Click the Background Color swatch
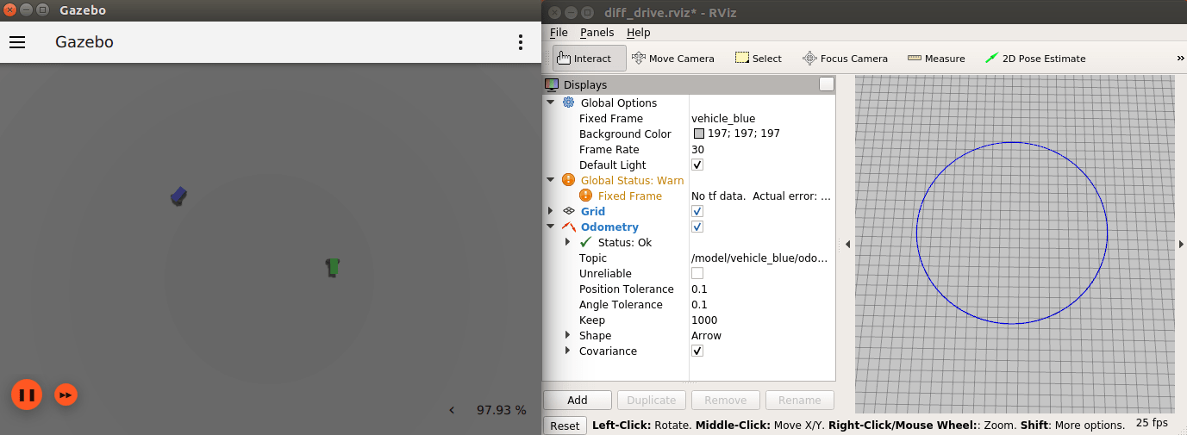1187x435 pixels. [699, 134]
